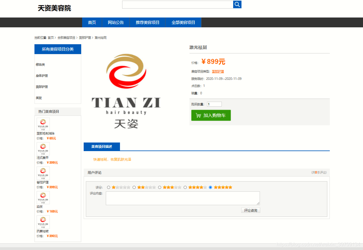Open the 首页 navigation tab
This screenshot has height=250, width=363.
point(92,22)
